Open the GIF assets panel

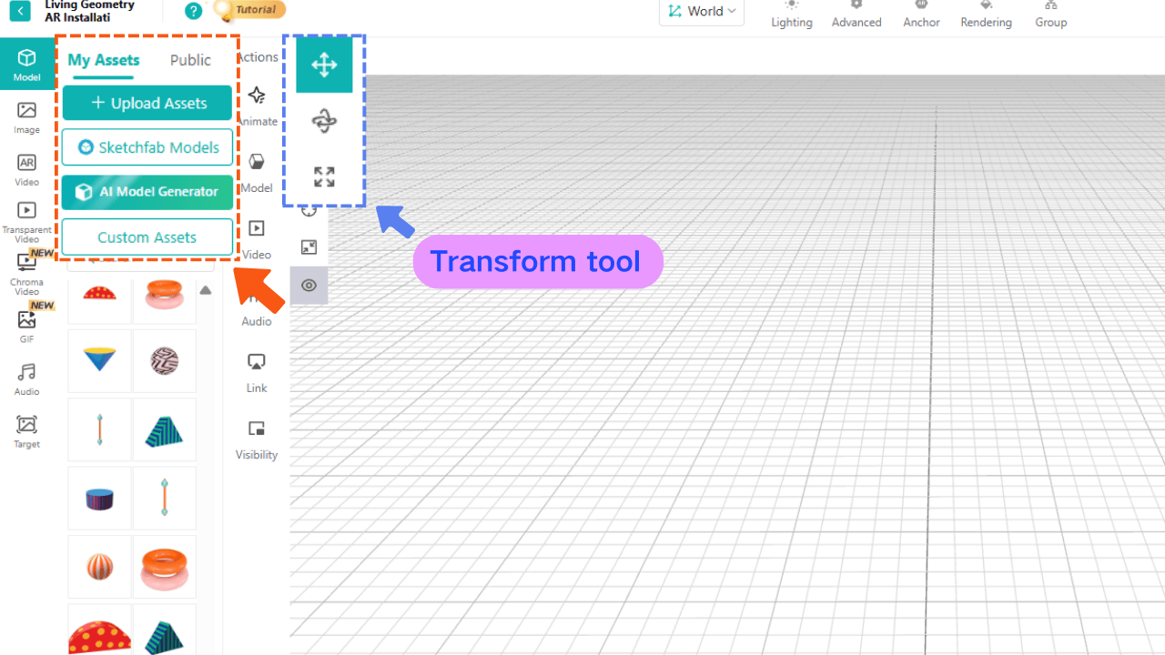click(26, 327)
